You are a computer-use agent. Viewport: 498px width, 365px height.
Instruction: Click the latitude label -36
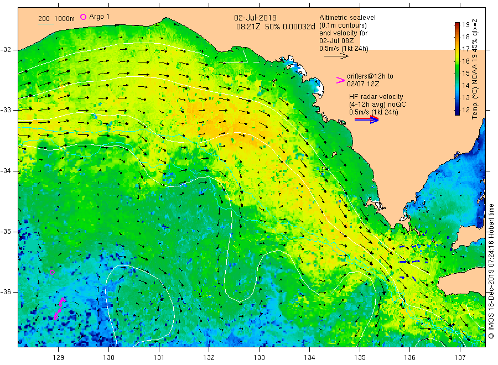pyautogui.click(x=6, y=291)
